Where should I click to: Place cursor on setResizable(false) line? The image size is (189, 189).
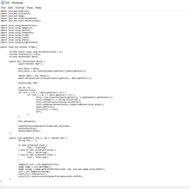tap(30, 131)
